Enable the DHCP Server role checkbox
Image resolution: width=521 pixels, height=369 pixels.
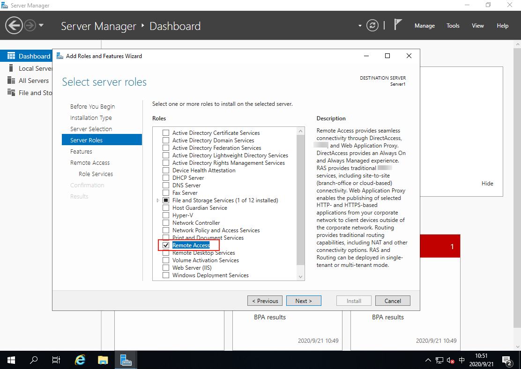click(166, 178)
